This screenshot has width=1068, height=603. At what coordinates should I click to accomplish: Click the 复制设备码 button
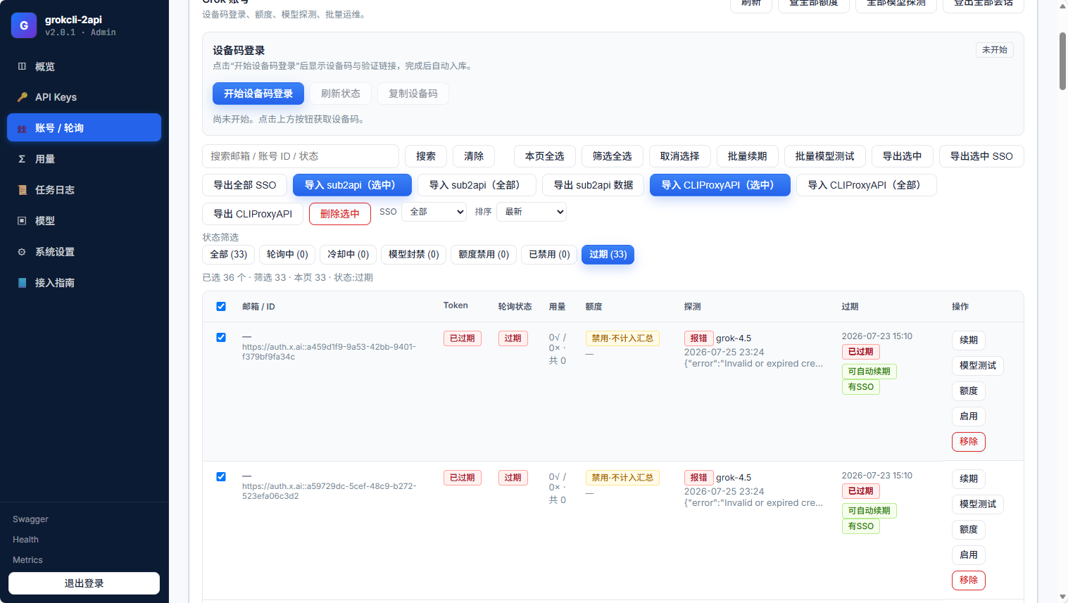coord(413,94)
